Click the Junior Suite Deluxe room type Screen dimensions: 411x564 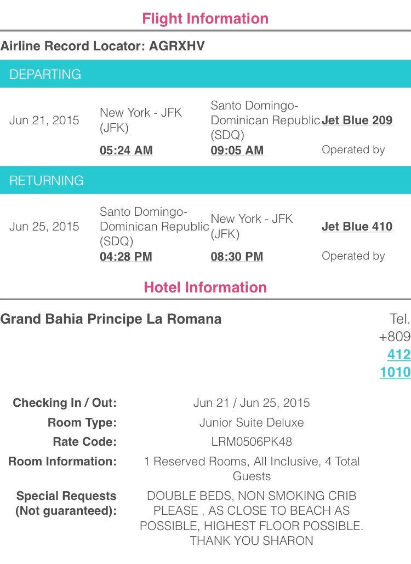(252, 422)
